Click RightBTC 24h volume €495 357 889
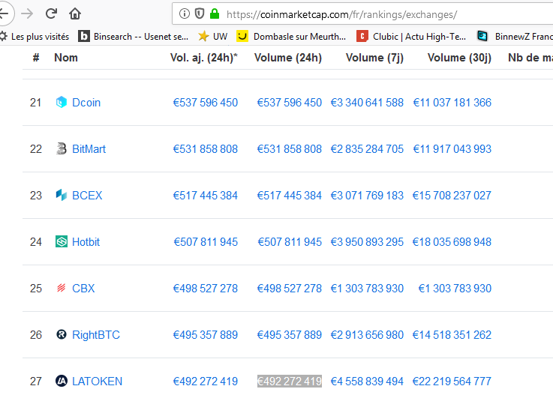 289,335
